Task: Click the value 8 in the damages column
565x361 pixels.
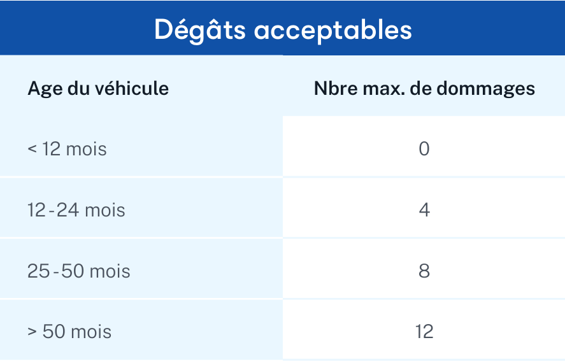Action: click(424, 271)
